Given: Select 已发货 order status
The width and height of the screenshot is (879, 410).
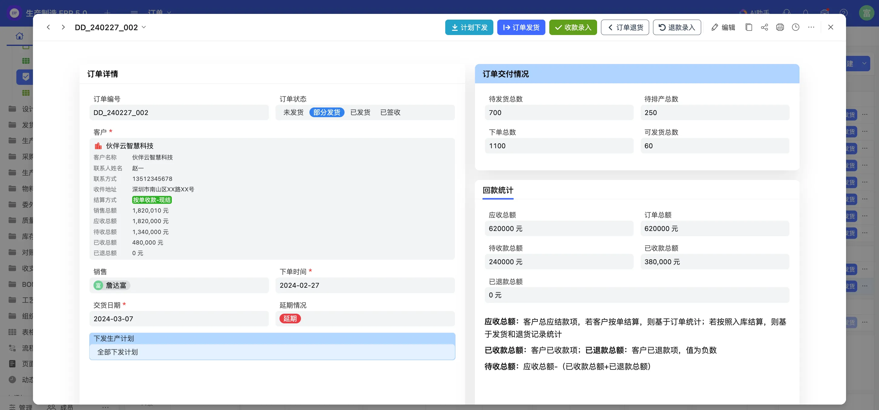Looking at the screenshot, I should tap(360, 112).
